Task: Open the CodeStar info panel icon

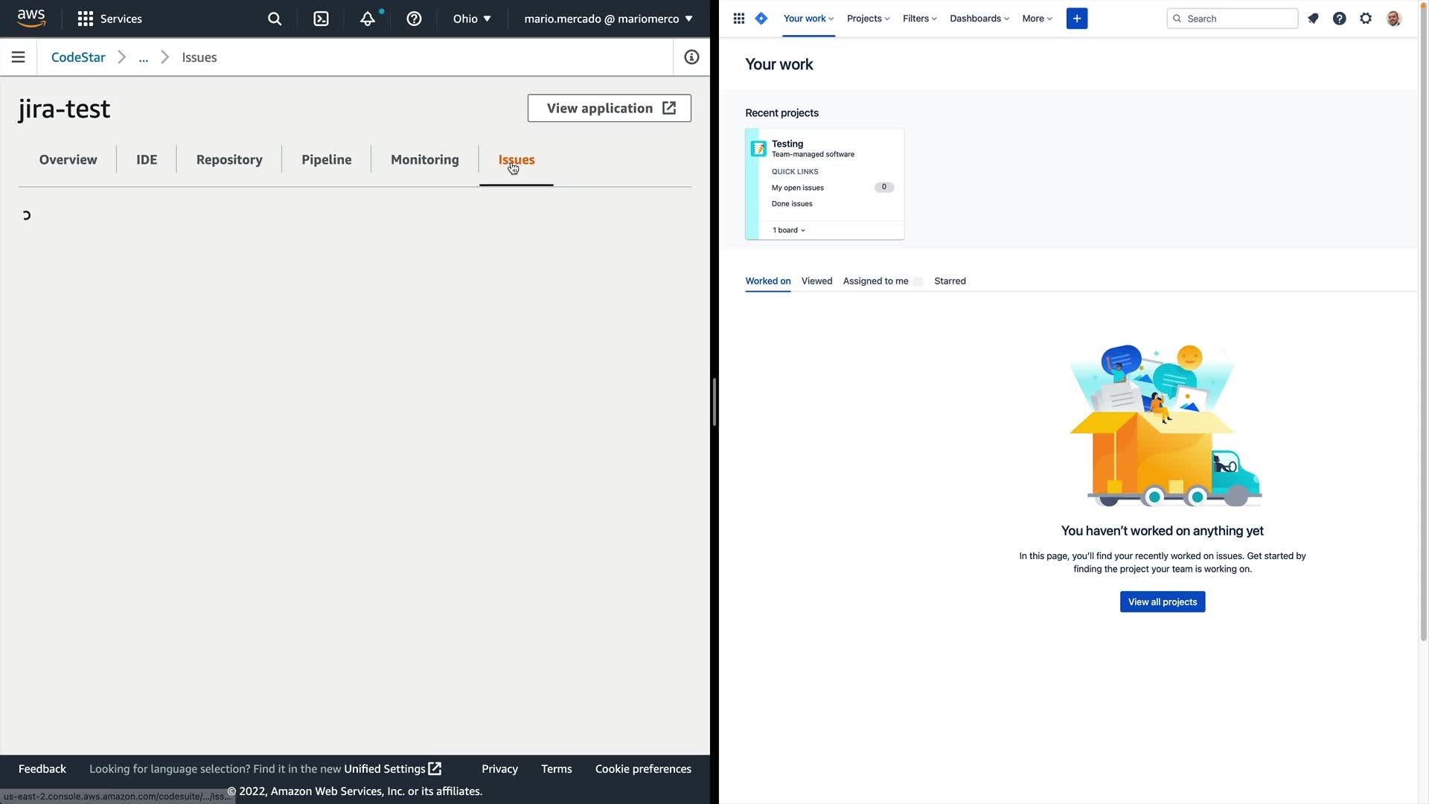Action: tap(691, 57)
